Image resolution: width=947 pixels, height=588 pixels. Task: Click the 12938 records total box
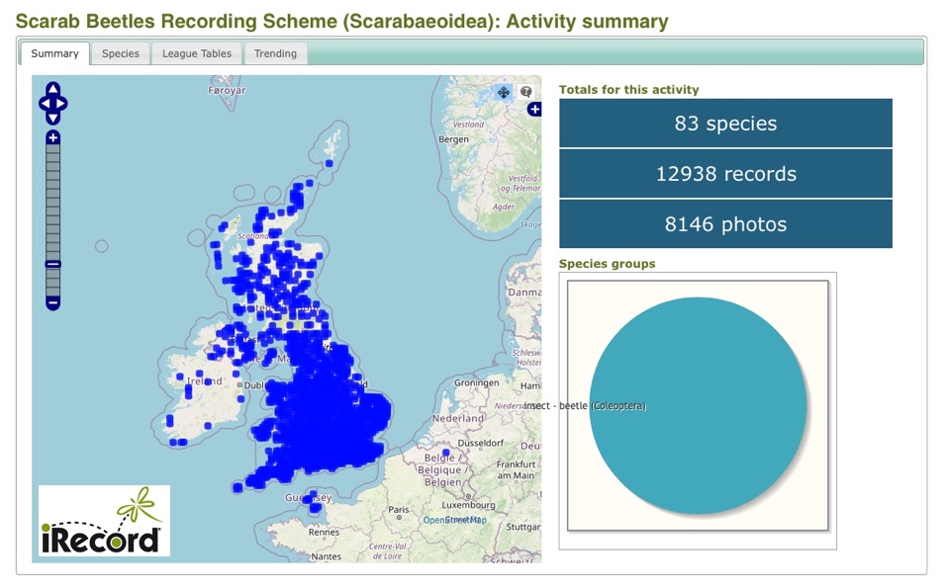725,174
